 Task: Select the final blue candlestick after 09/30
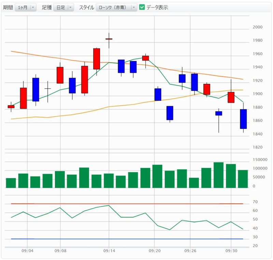point(243,119)
